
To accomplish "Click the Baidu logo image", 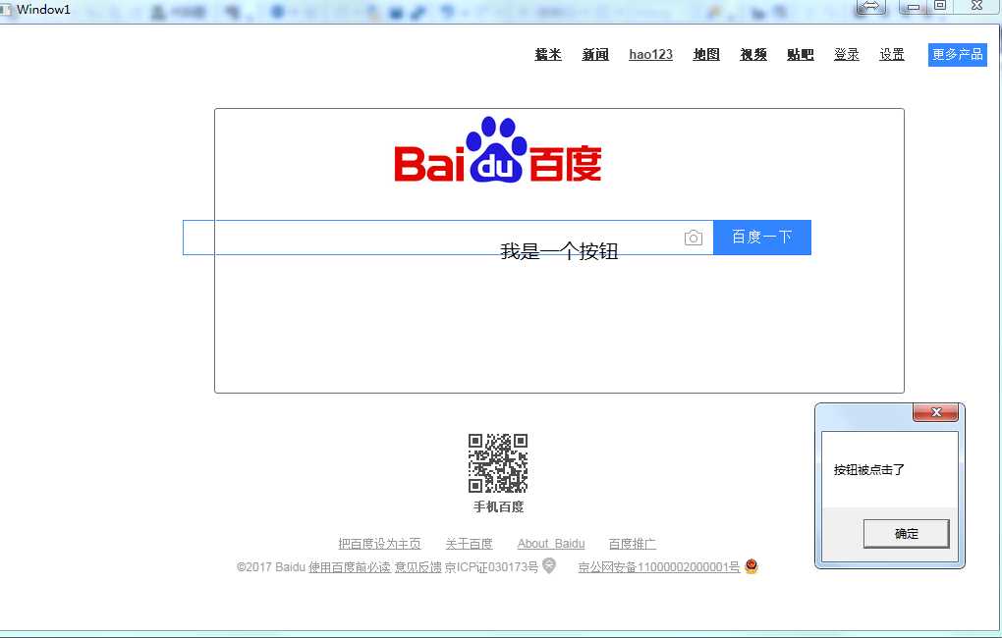I will point(498,149).
